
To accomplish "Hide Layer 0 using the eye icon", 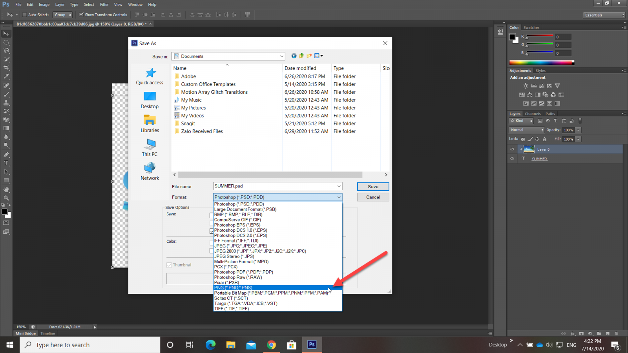I will (x=512, y=149).
